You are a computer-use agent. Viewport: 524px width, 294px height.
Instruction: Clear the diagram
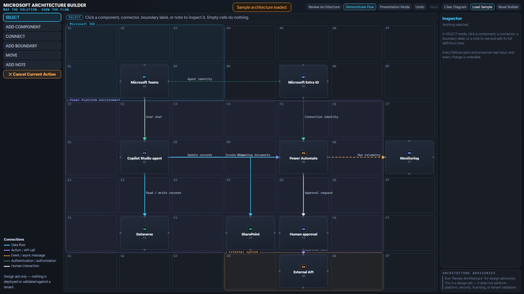455,7
